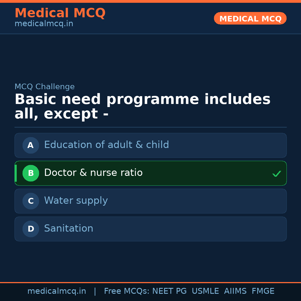Click the green B badge icon

click(x=31, y=173)
